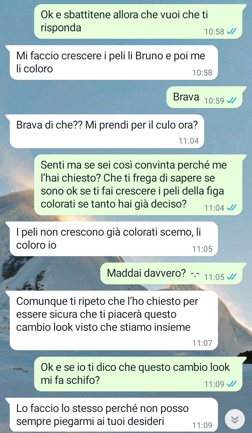
Task: Select the 'Lo faccio lo stesso' message bubble
Action: click(x=112, y=415)
